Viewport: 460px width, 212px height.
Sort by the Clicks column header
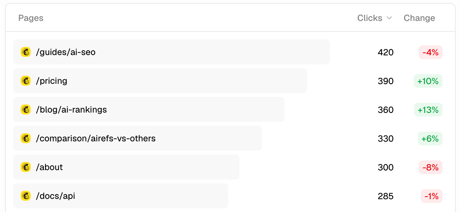(370, 18)
